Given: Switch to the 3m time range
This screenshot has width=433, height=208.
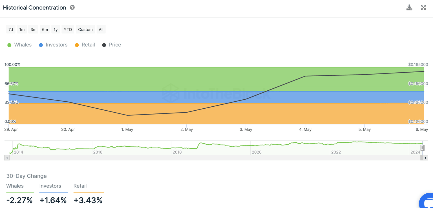Looking at the screenshot, I should click(33, 30).
